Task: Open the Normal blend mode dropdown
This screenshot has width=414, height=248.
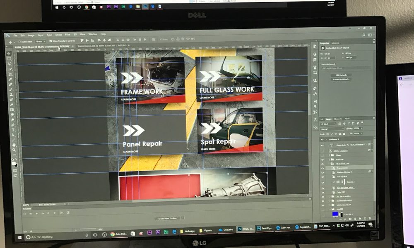Action: pos(332,129)
